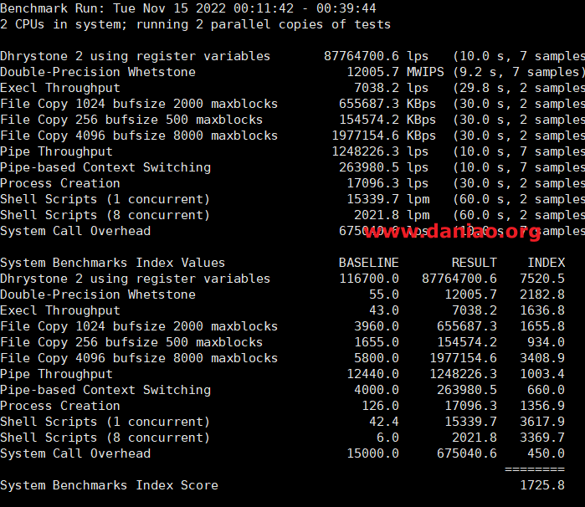Select Process Creation index 1356.9
585x507 pixels.
click(x=542, y=406)
